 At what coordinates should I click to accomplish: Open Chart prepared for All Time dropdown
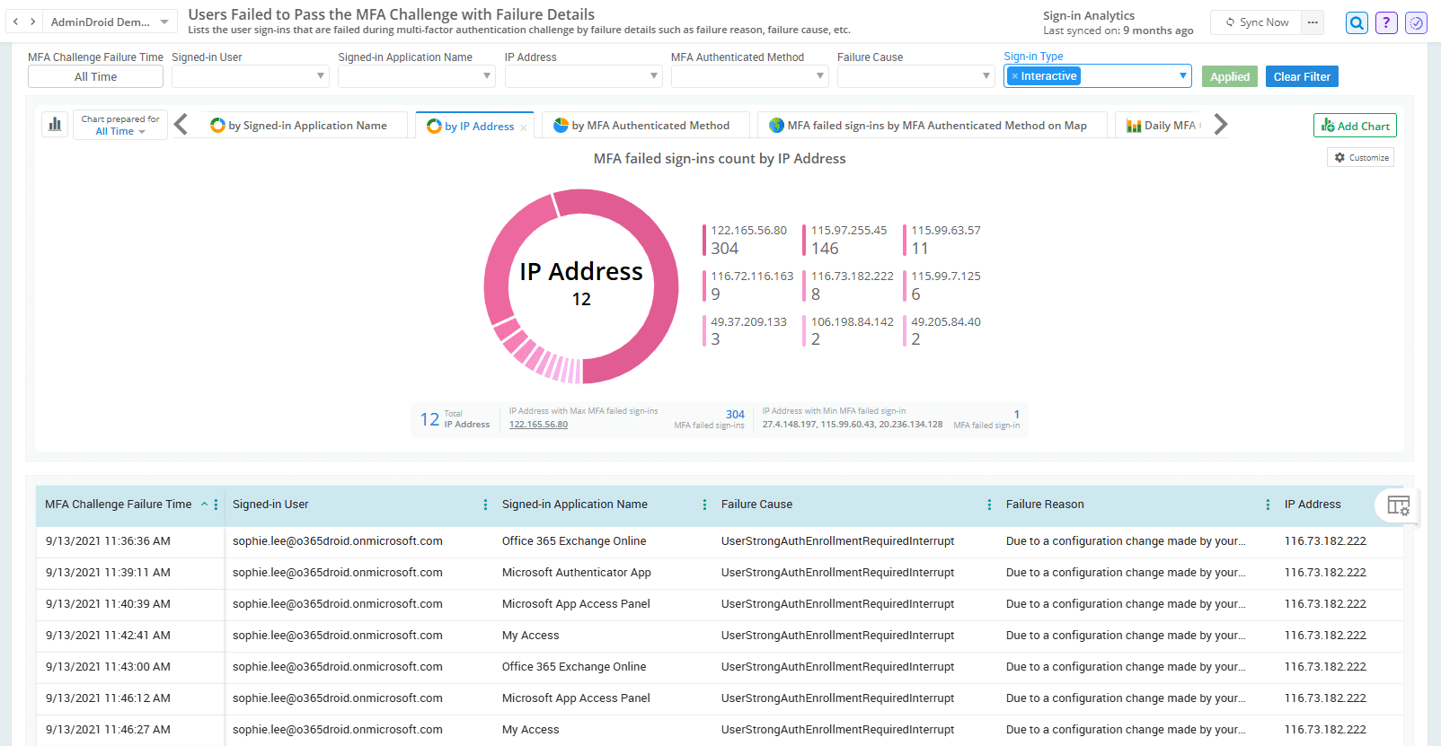pos(120,131)
